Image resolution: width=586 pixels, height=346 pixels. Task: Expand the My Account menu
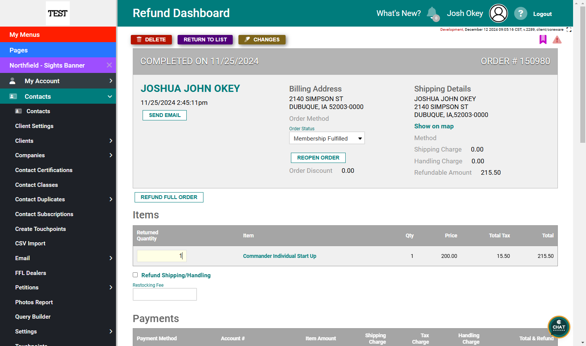[111, 81]
